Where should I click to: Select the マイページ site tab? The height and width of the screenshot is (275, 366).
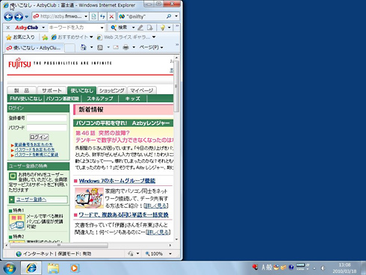[x=142, y=90]
